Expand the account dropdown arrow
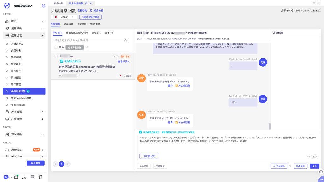The image size is (324, 182). pos(11,177)
